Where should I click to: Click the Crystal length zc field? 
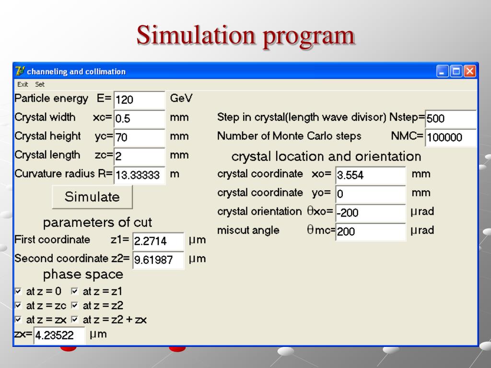140,156
